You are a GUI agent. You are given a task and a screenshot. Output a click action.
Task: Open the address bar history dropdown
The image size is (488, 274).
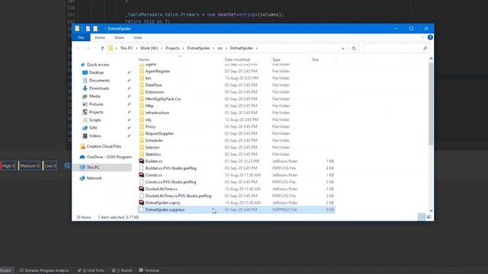pyautogui.click(x=343, y=49)
